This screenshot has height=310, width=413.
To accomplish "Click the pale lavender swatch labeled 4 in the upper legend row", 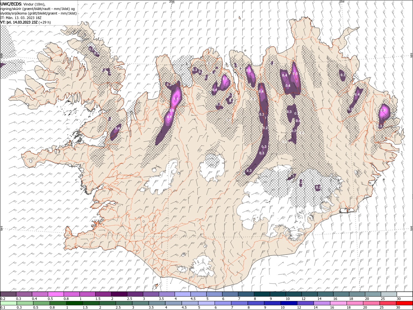I will (183, 294).
